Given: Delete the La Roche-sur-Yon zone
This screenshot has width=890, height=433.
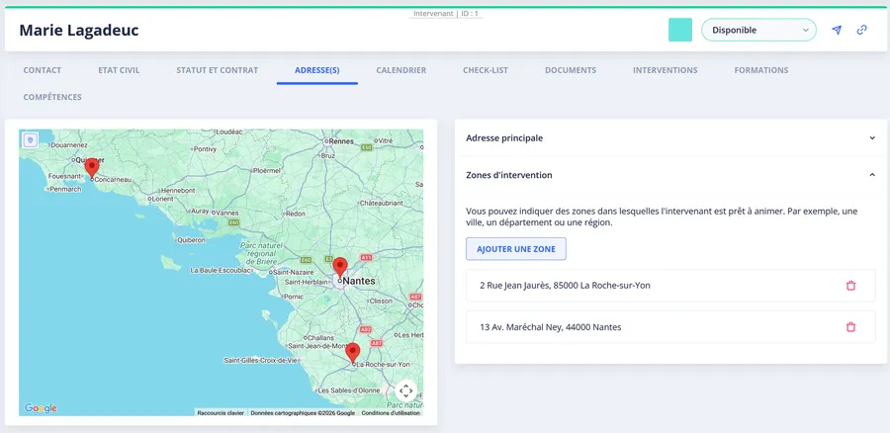Looking at the screenshot, I should coord(850,286).
